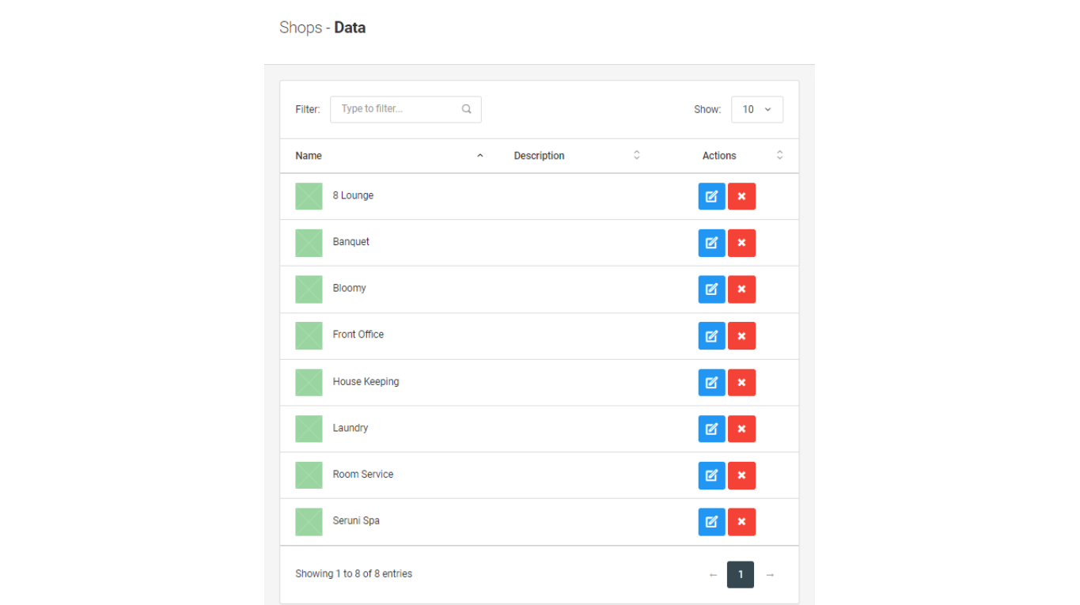The height and width of the screenshot is (605, 1080).
Task: Click the House Keeping name text
Action: click(366, 381)
